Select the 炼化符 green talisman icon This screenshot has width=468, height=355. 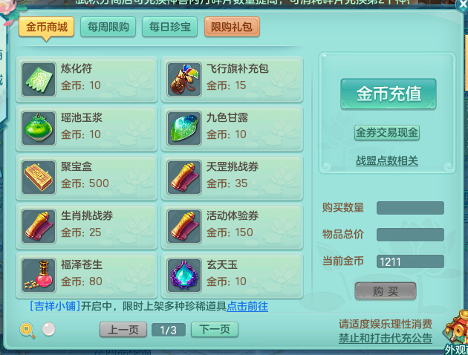coord(39,79)
